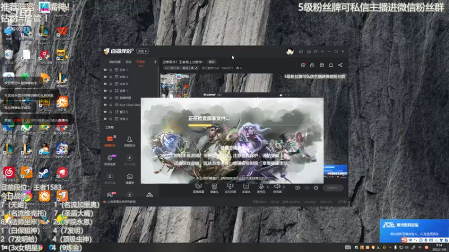The image size is (449, 252).
Task: Toggle visibility of 文本 3 source
Action: (105, 77)
